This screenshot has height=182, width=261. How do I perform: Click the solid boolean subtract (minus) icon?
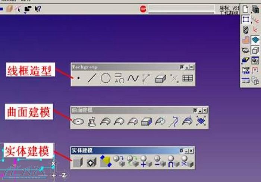pos(160,161)
